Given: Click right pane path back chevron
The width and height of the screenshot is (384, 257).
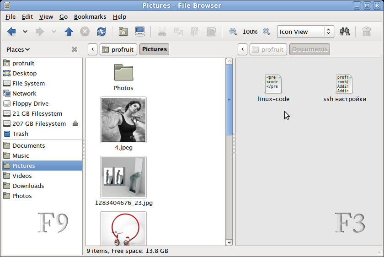Looking at the screenshot, I should [242, 49].
